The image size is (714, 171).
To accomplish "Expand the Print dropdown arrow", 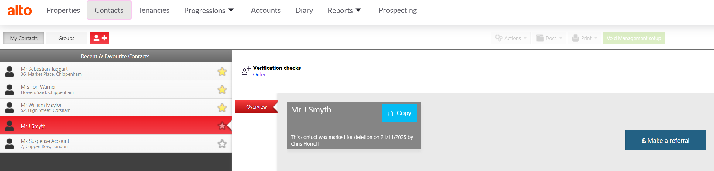I will click(x=596, y=38).
